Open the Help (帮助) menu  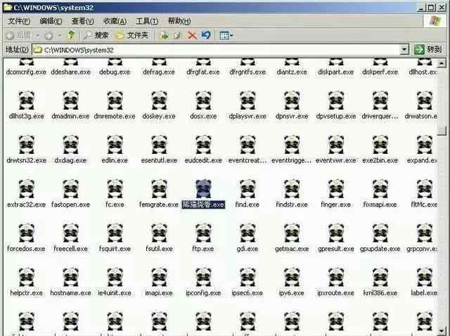point(179,21)
